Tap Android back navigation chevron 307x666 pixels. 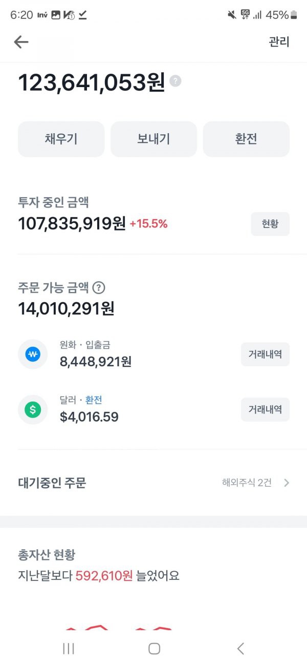(x=240, y=649)
